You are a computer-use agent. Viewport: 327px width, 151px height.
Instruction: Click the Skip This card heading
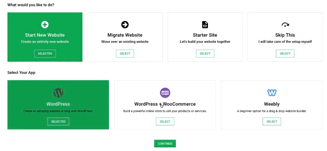click(x=285, y=35)
